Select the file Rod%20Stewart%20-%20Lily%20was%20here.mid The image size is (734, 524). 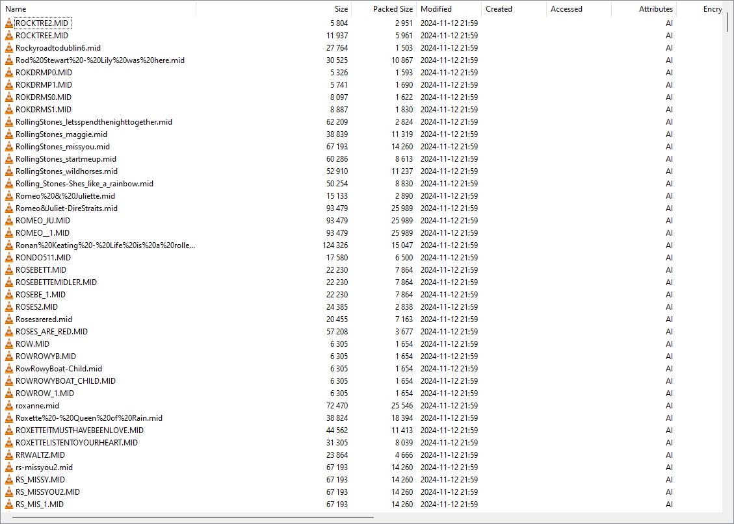99,60
